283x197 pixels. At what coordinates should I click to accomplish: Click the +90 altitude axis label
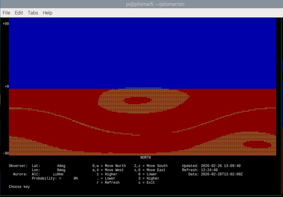[x=6, y=24]
